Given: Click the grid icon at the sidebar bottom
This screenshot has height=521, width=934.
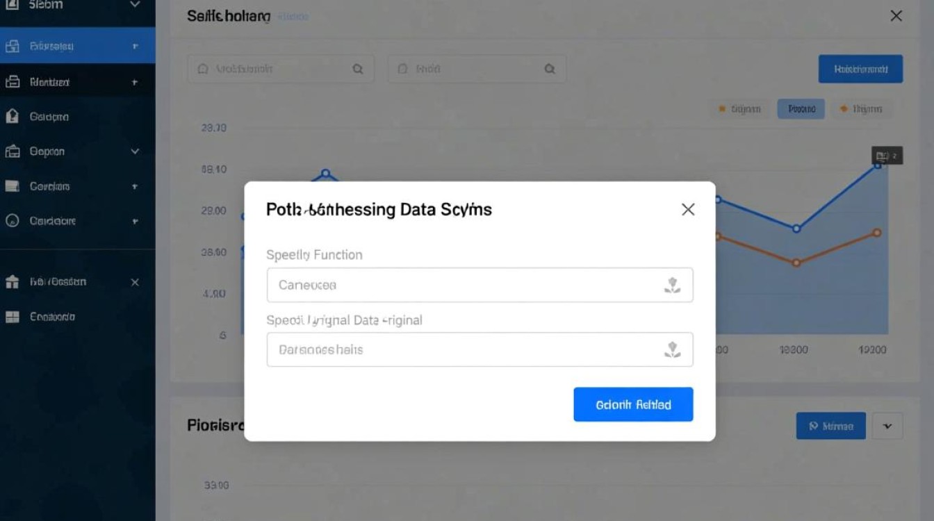Looking at the screenshot, I should pos(12,317).
